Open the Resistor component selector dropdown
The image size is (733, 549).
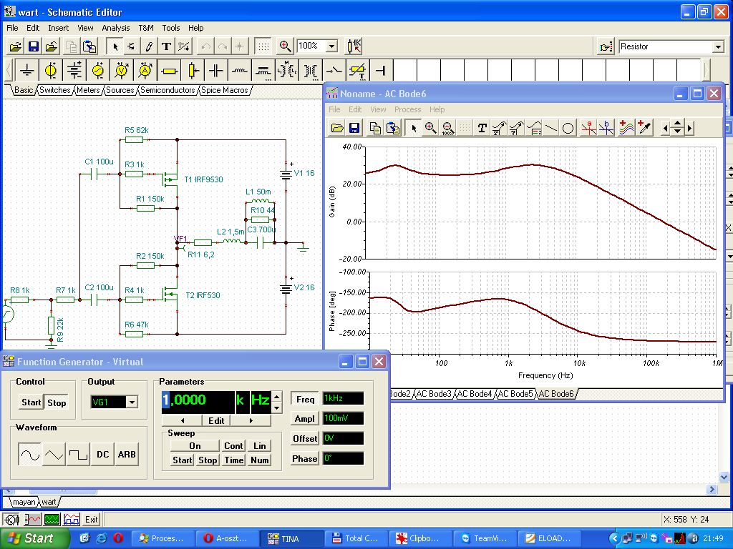pos(718,47)
